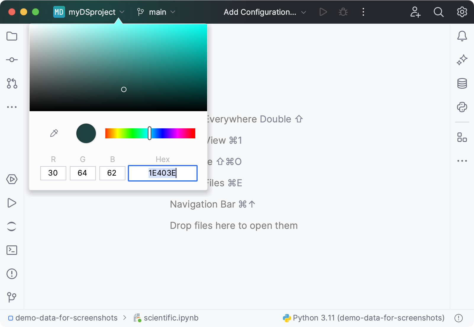Image resolution: width=474 pixels, height=327 pixels.
Task: Edit the Hex value input field
Action: point(162,173)
